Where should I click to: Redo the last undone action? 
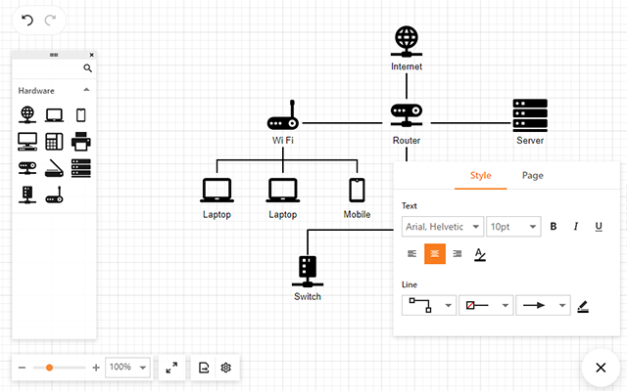tap(50, 20)
